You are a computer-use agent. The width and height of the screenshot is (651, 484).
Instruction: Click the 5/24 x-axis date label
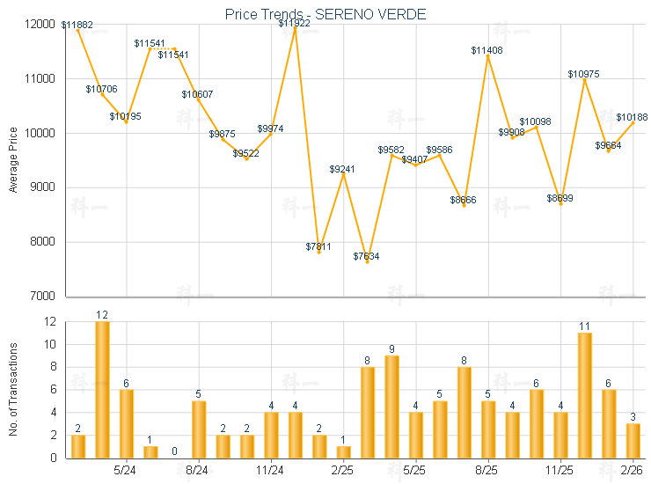(x=126, y=471)
